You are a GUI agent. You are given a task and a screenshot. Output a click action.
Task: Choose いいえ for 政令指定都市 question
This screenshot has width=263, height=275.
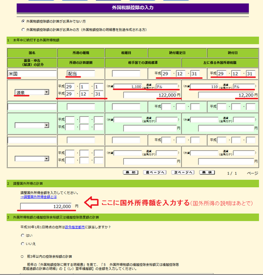pos(22,244)
